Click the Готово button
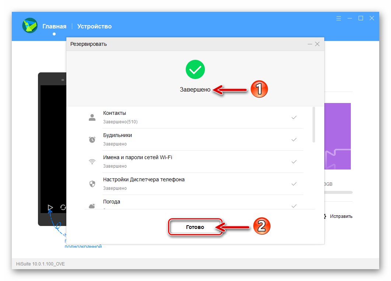 195,227
